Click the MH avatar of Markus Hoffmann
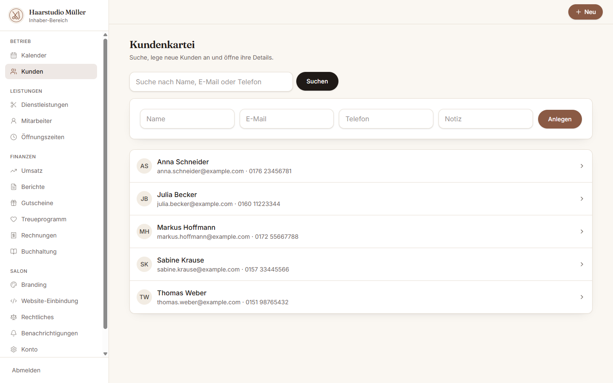Screen dimensions: 613x383 (x=144, y=232)
